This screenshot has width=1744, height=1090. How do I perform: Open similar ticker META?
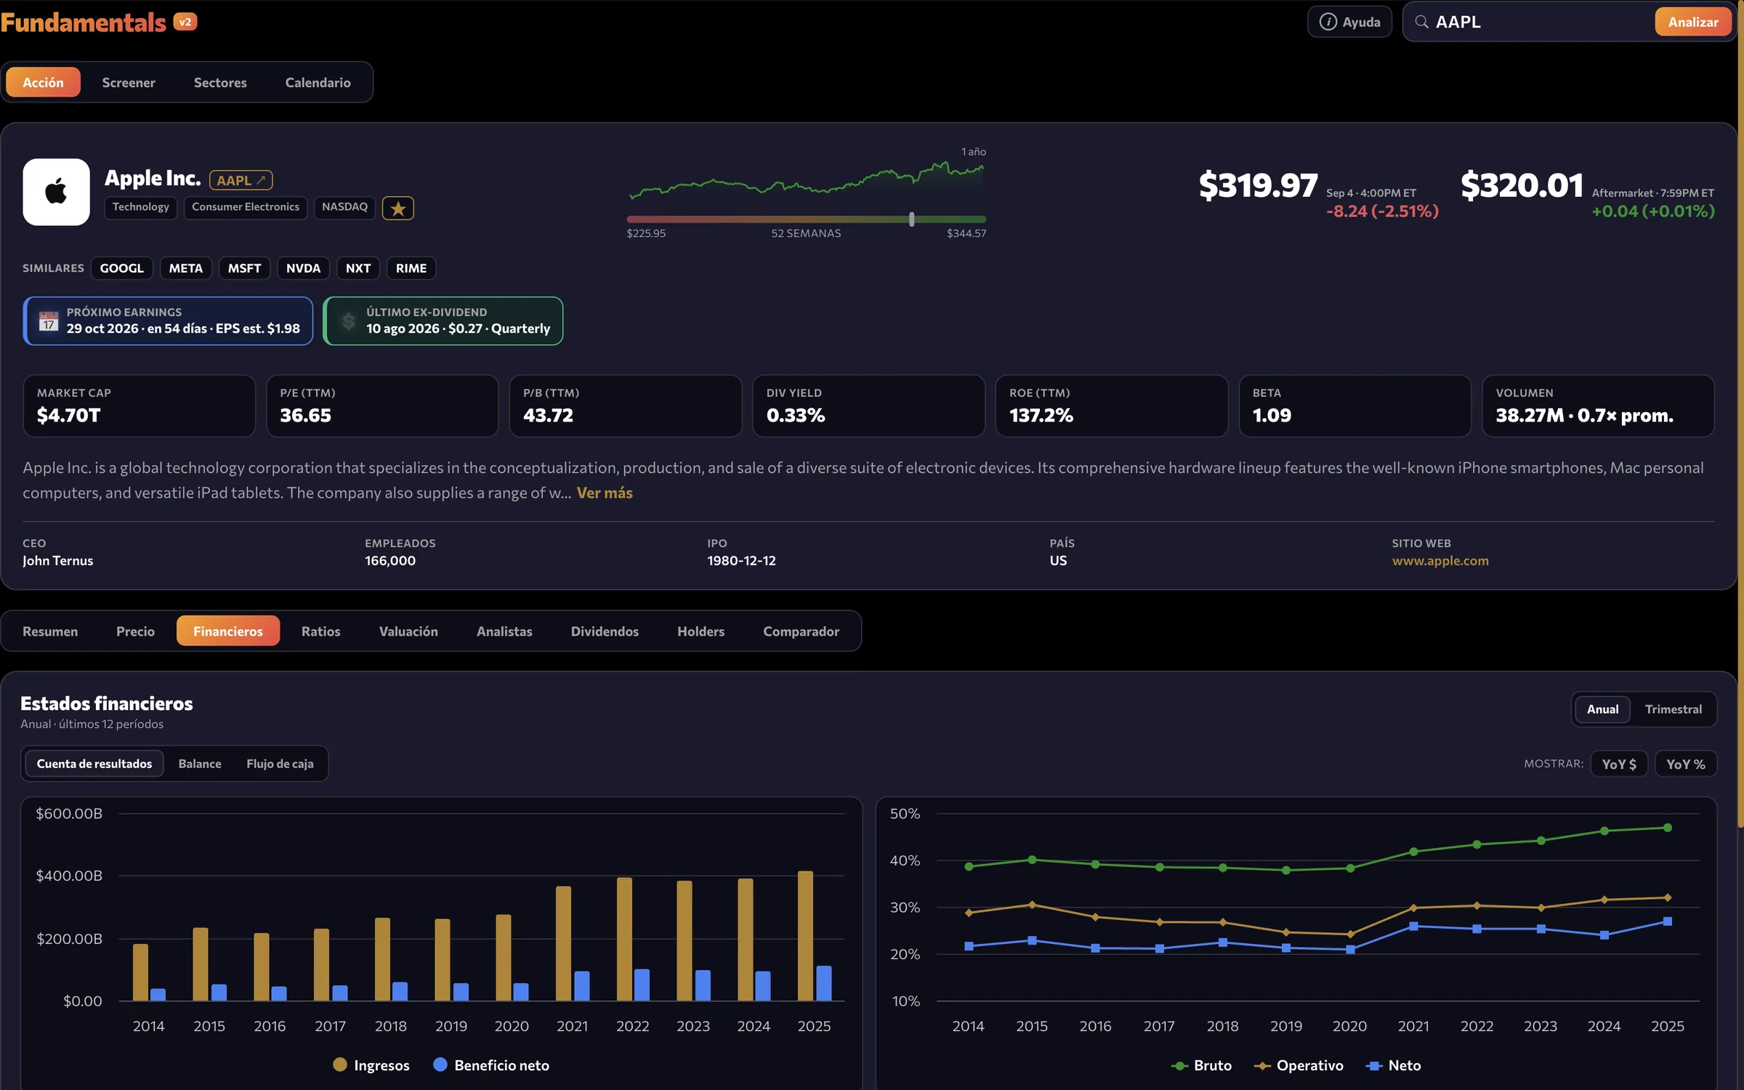pos(186,268)
